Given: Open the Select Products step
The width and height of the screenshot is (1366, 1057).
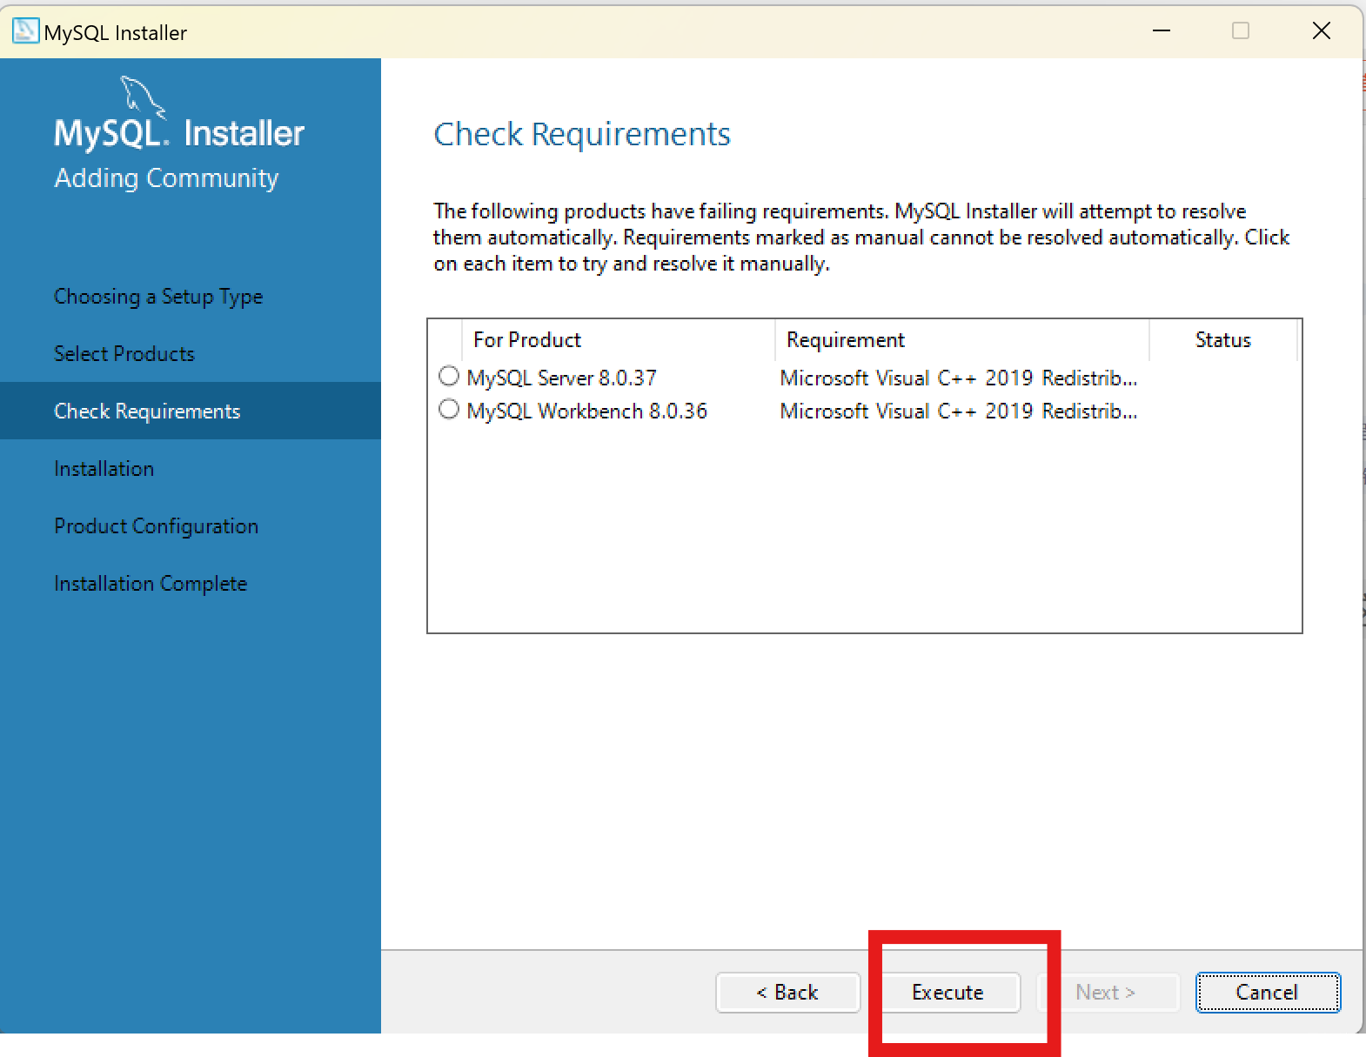Looking at the screenshot, I should (x=124, y=354).
